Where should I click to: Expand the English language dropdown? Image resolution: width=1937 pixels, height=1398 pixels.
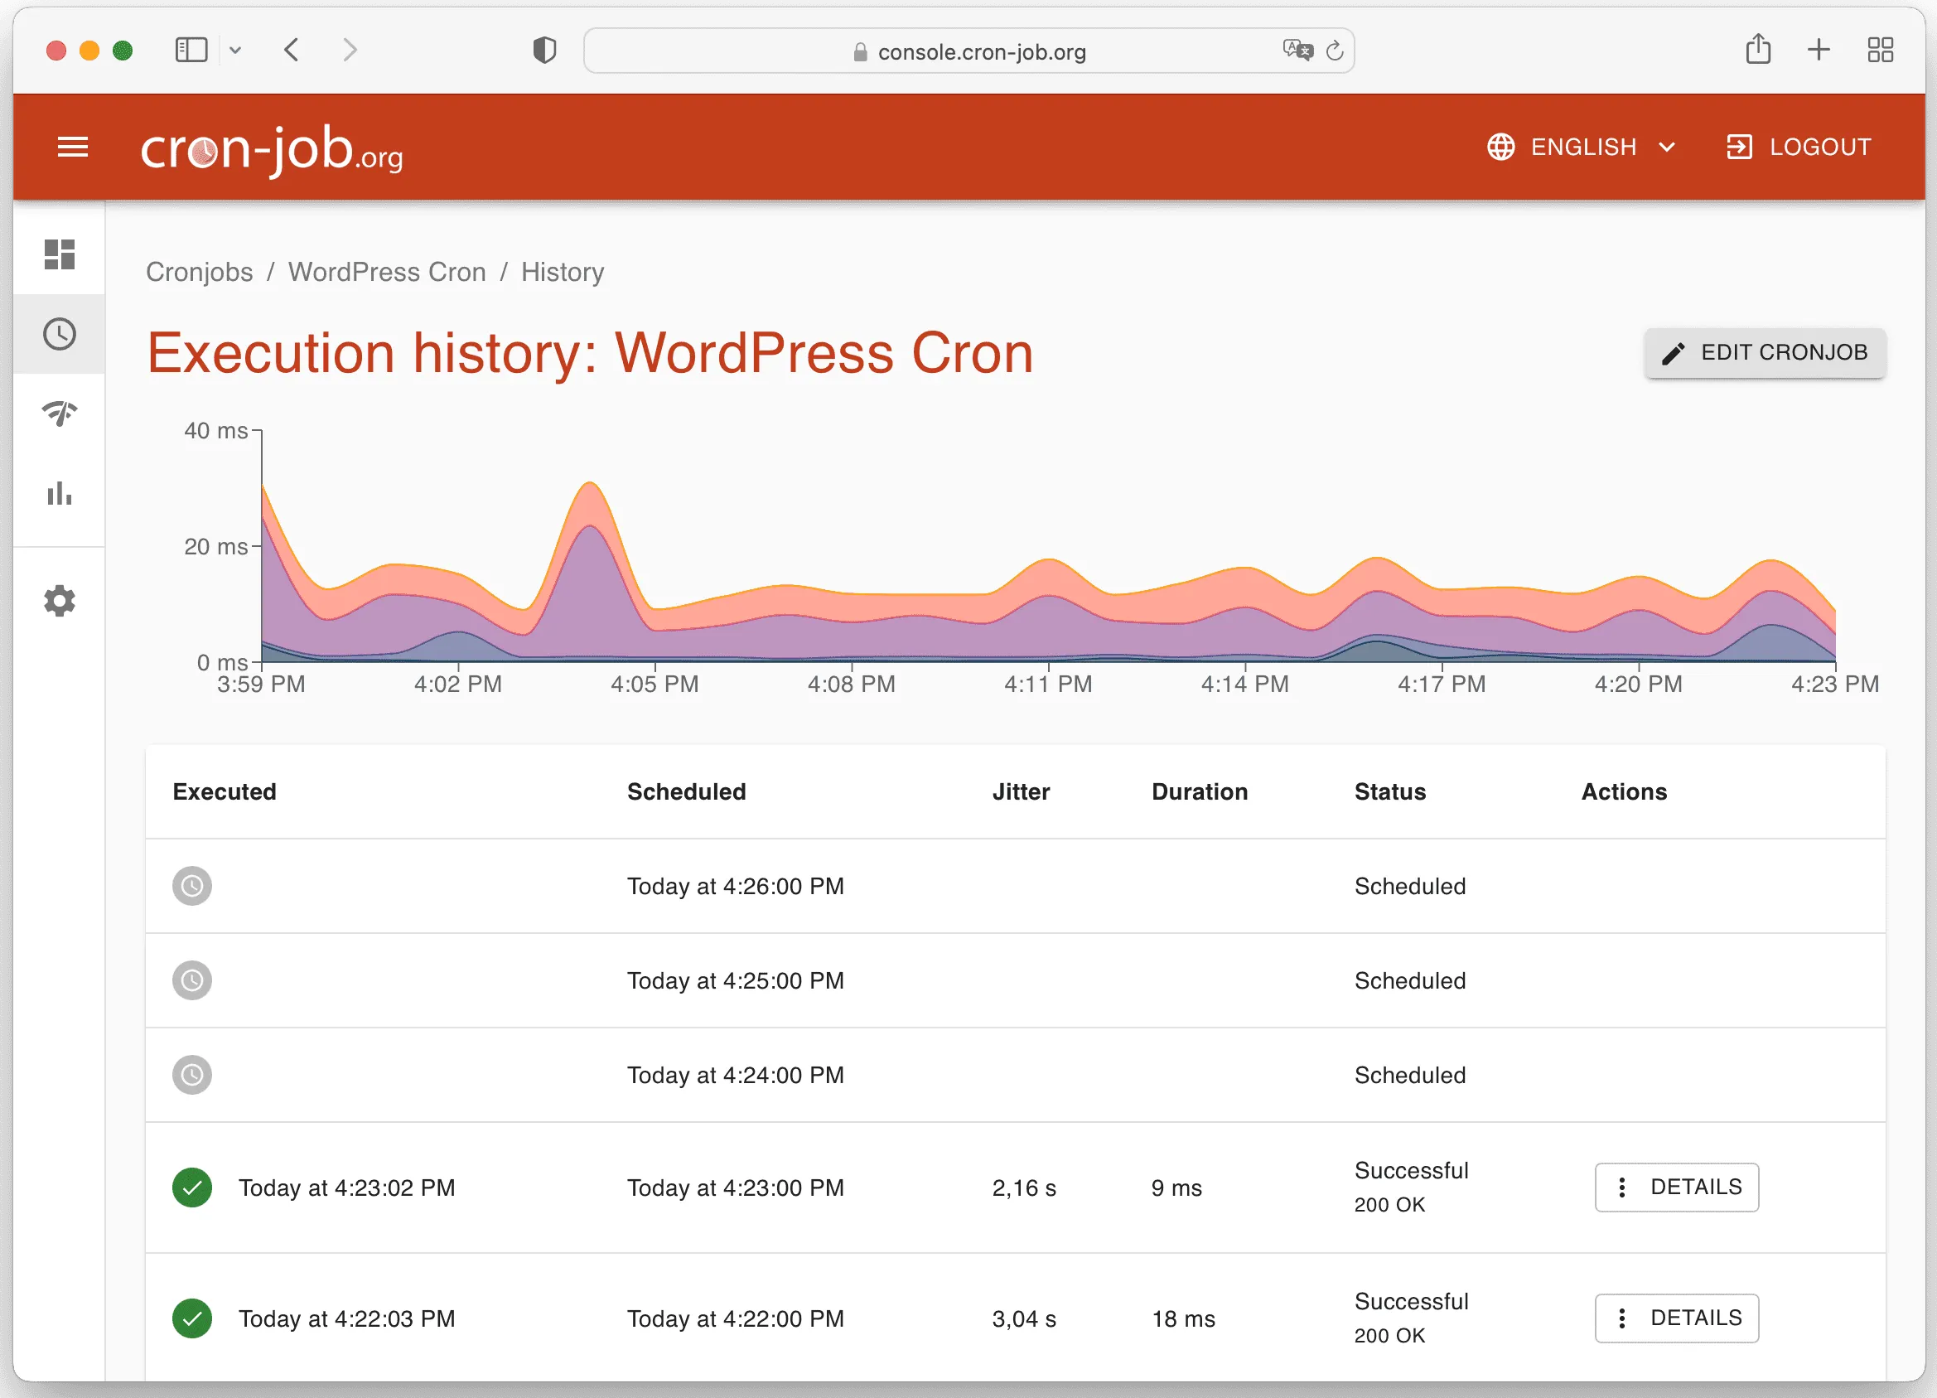point(1582,147)
